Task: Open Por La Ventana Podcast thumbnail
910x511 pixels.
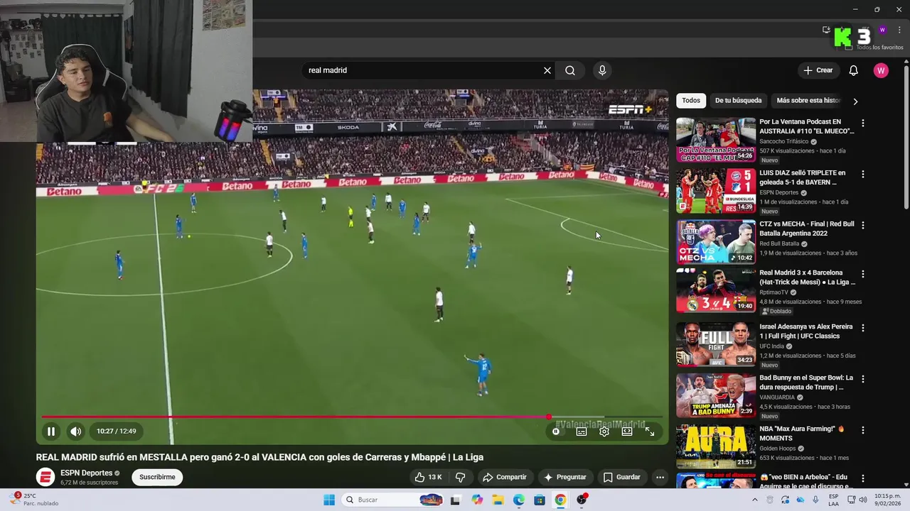Action: (716, 140)
